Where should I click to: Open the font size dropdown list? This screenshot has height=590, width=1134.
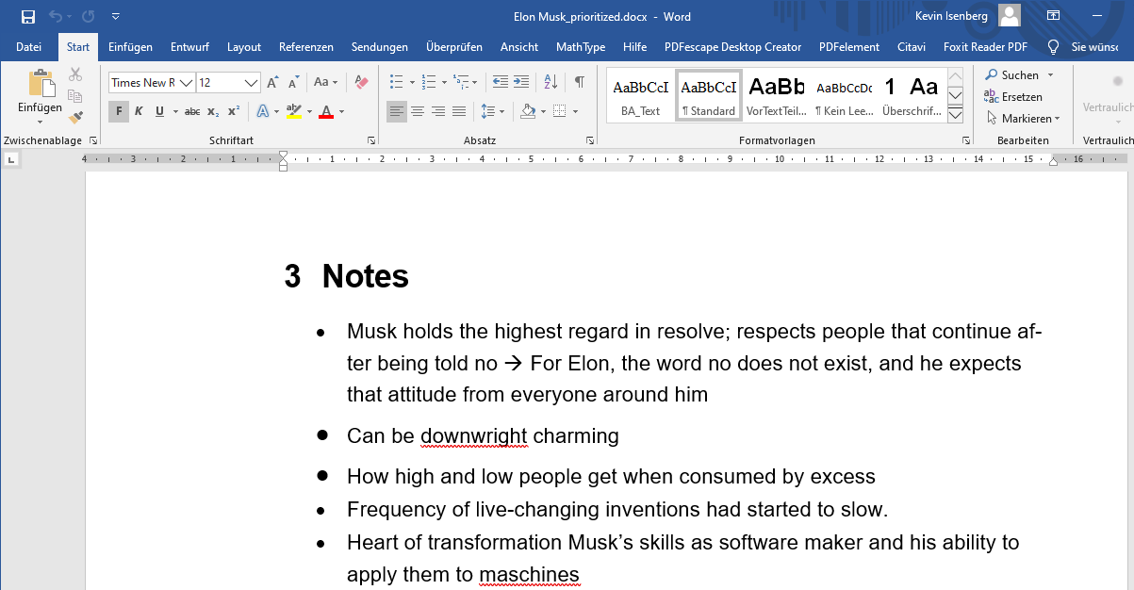252,83
